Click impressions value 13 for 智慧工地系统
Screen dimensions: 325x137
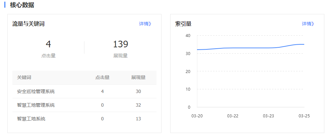tap(138, 119)
